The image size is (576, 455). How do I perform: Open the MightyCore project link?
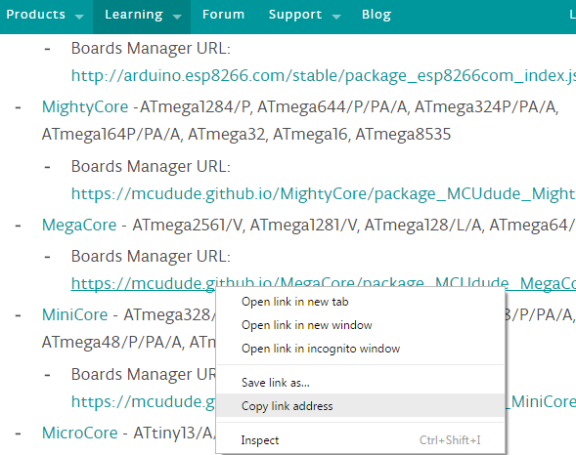click(85, 107)
